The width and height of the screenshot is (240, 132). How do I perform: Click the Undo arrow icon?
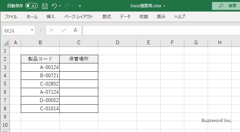click(54, 6)
